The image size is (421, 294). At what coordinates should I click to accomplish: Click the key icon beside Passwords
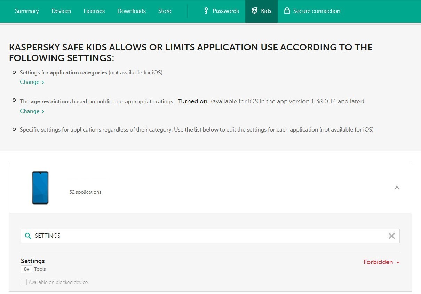click(x=206, y=11)
